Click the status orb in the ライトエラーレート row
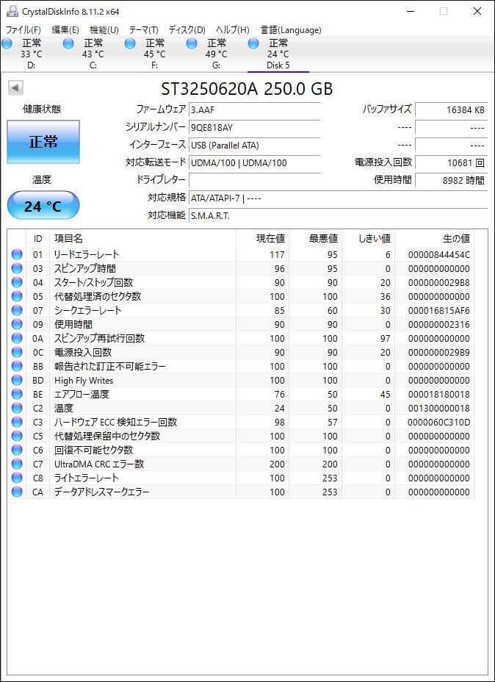This screenshot has width=495, height=682. pos(17,478)
